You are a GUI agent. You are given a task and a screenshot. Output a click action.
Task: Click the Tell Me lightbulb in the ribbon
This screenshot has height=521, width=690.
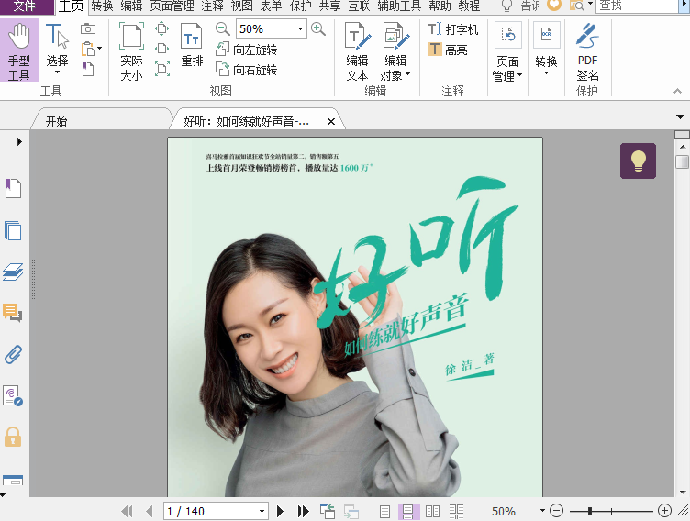[x=506, y=6]
